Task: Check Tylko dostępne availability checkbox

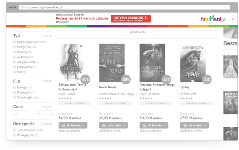Action: point(14,130)
